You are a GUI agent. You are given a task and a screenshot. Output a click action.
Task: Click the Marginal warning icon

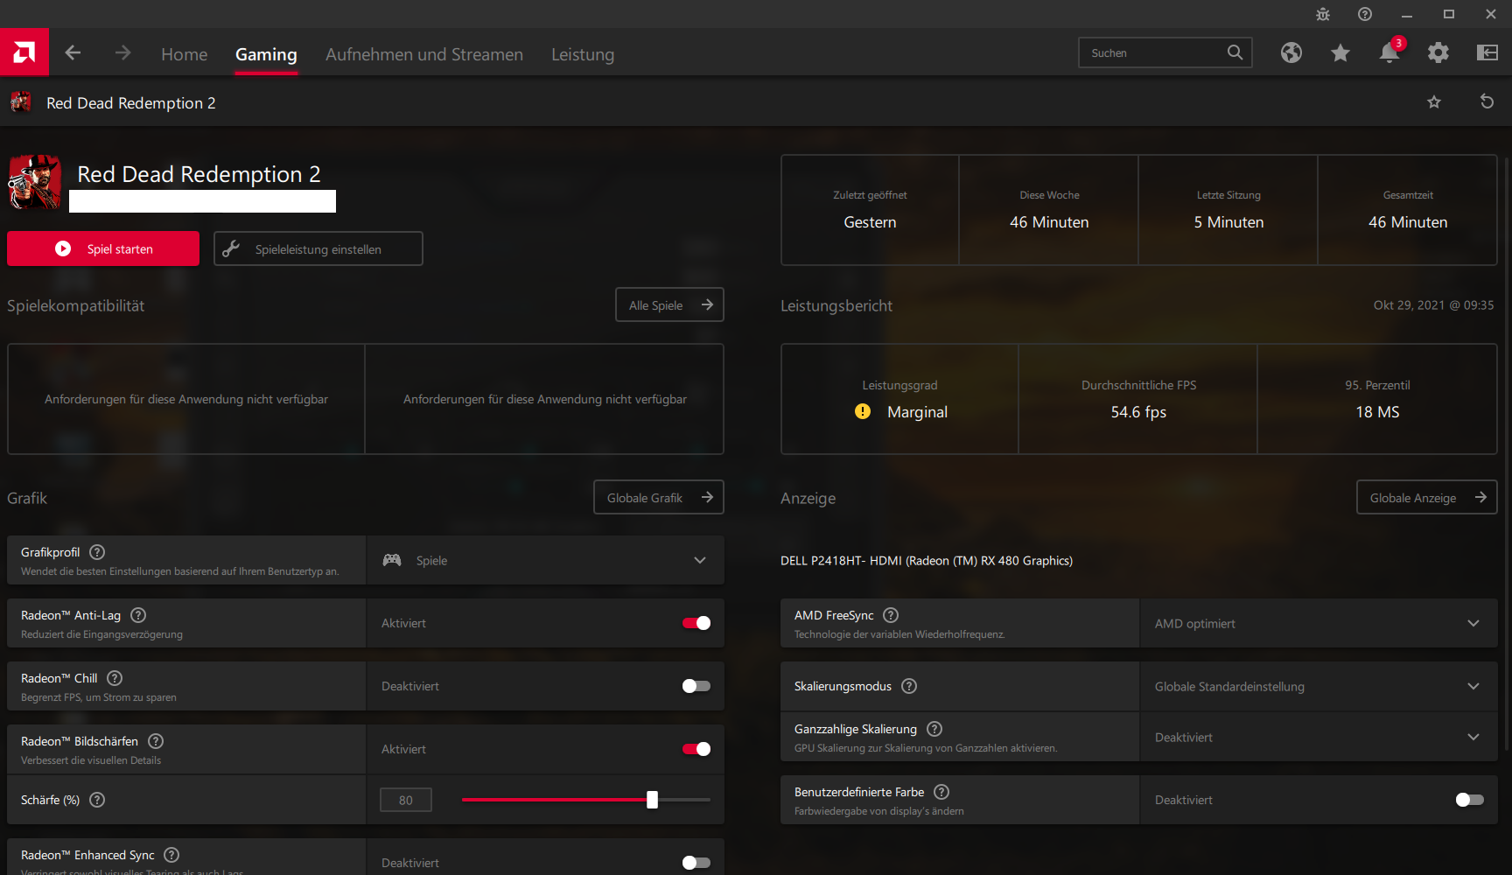pyautogui.click(x=863, y=411)
